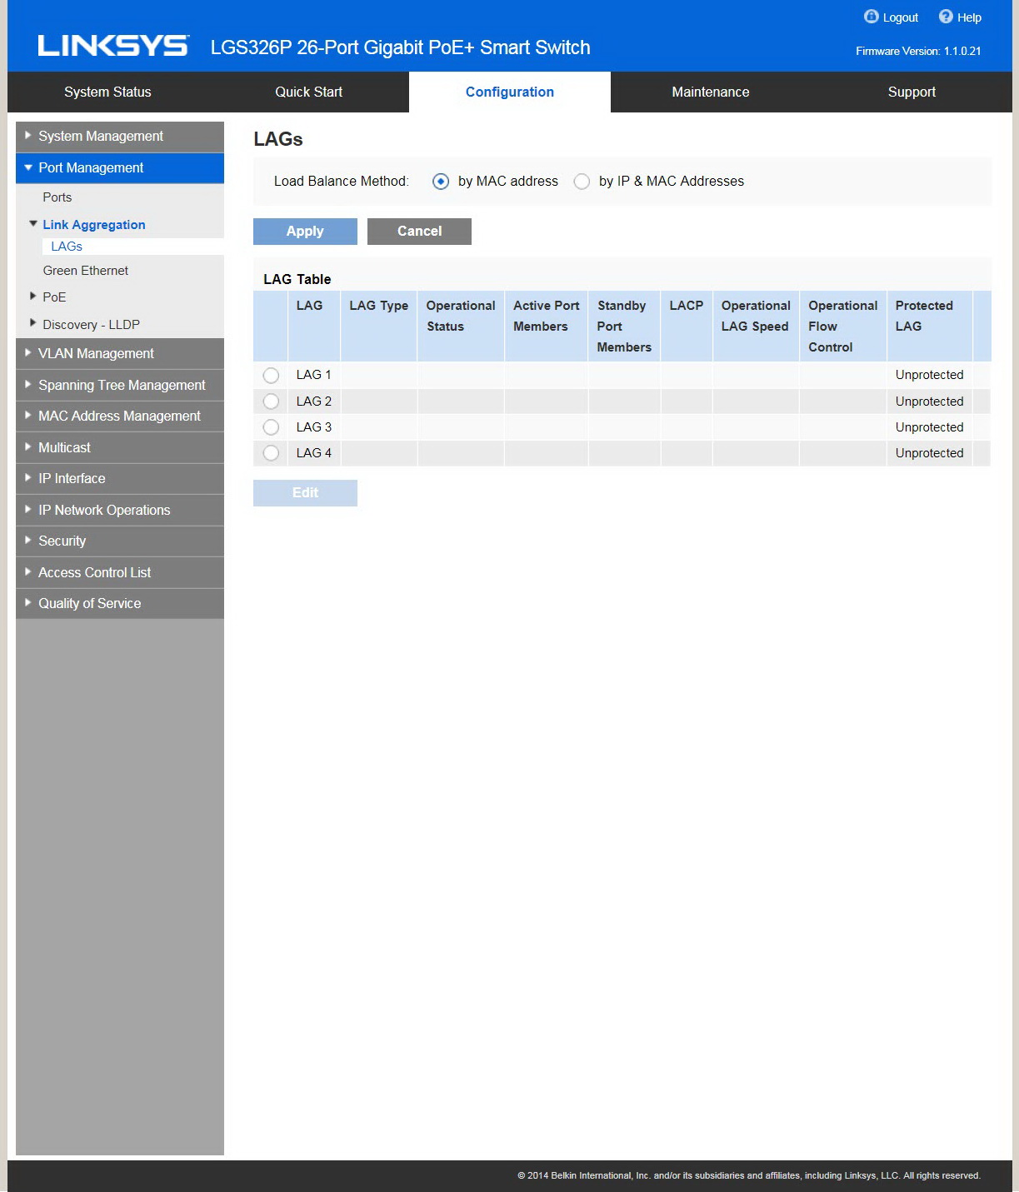
Task: Click the Logout link text
Action: click(x=901, y=17)
